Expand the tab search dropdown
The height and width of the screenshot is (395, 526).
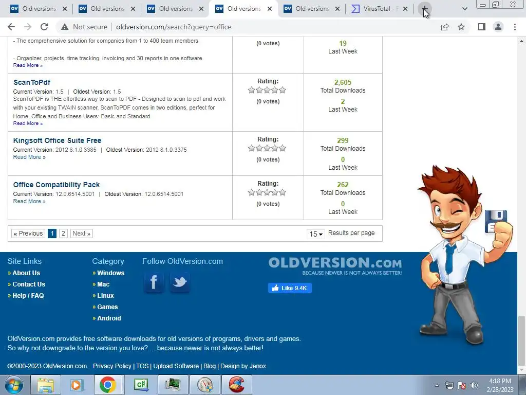464,9
